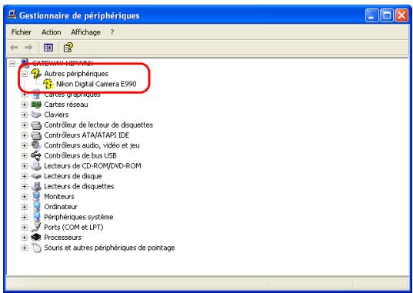This screenshot has width=413, height=293.
Task: Select the Ports (COM et LPT) label
Action: (74, 228)
